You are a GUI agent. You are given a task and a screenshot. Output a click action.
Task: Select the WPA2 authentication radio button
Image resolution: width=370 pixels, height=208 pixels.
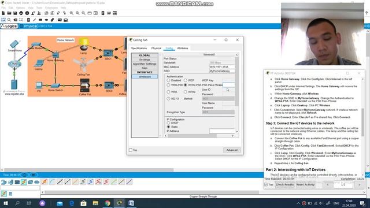[x=186, y=92]
